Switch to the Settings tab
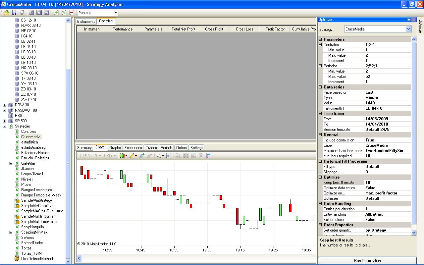This screenshot has width=424, height=265. pos(197,148)
